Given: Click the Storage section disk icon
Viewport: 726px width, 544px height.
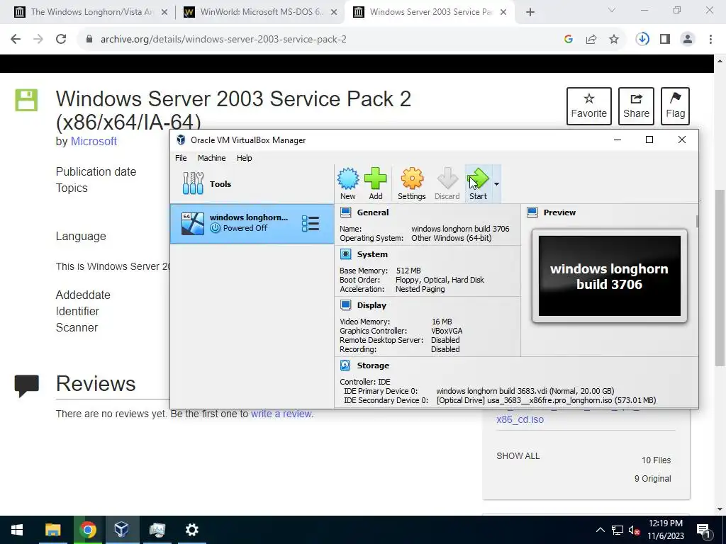Looking at the screenshot, I should (x=345, y=365).
